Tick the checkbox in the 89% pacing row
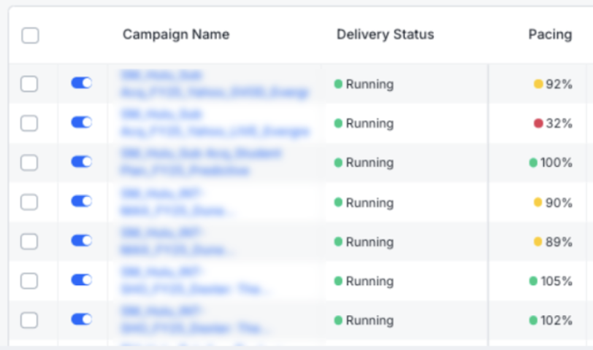 pyautogui.click(x=29, y=241)
